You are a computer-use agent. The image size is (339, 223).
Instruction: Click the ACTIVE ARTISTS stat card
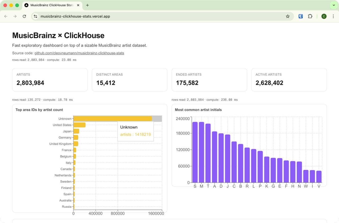click(x=289, y=80)
